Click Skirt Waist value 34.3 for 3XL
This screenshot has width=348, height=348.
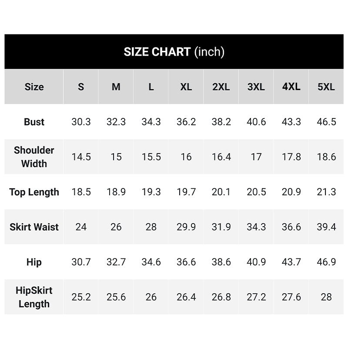[x=256, y=227]
